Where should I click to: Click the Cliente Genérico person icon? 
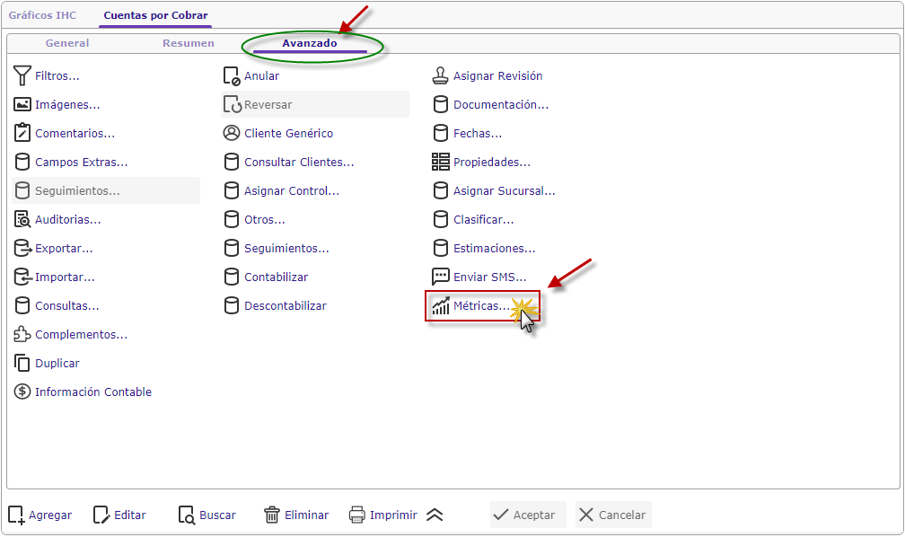pyautogui.click(x=232, y=133)
